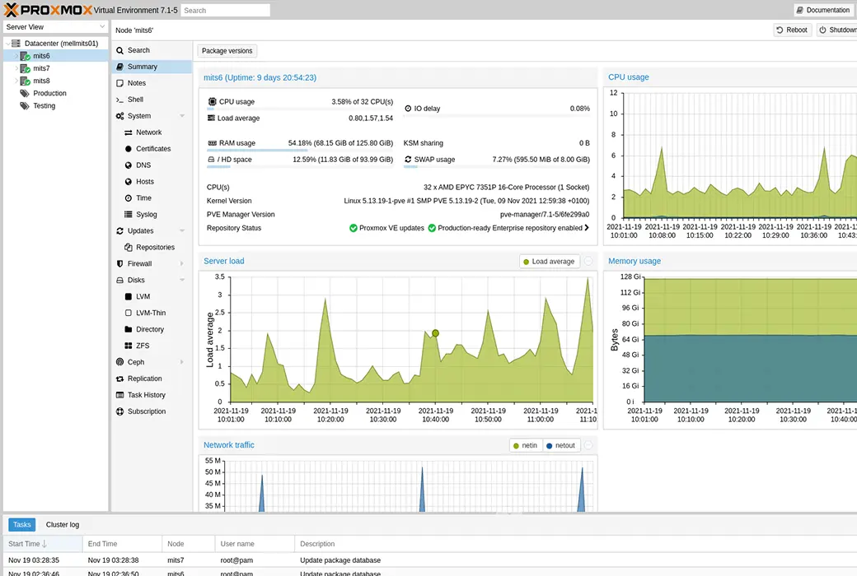Click the Network arrows icon
This screenshot has width=857, height=576.
(x=129, y=132)
